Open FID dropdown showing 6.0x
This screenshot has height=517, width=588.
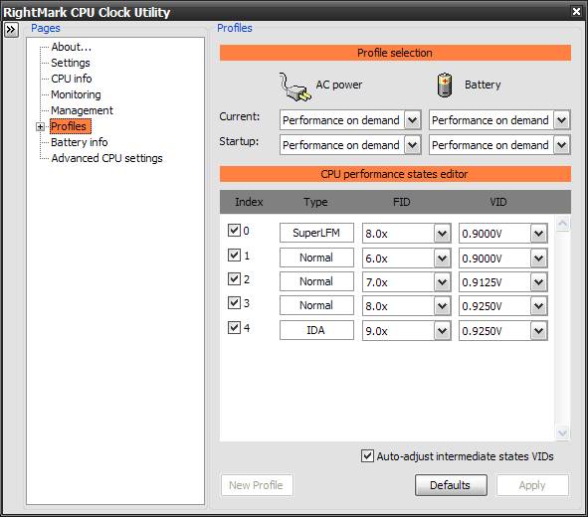point(442,258)
